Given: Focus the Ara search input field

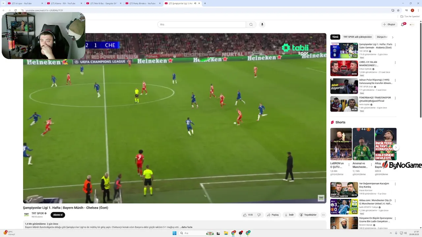Looking at the screenshot, I should pyautogui.click(x=201, y=24).
